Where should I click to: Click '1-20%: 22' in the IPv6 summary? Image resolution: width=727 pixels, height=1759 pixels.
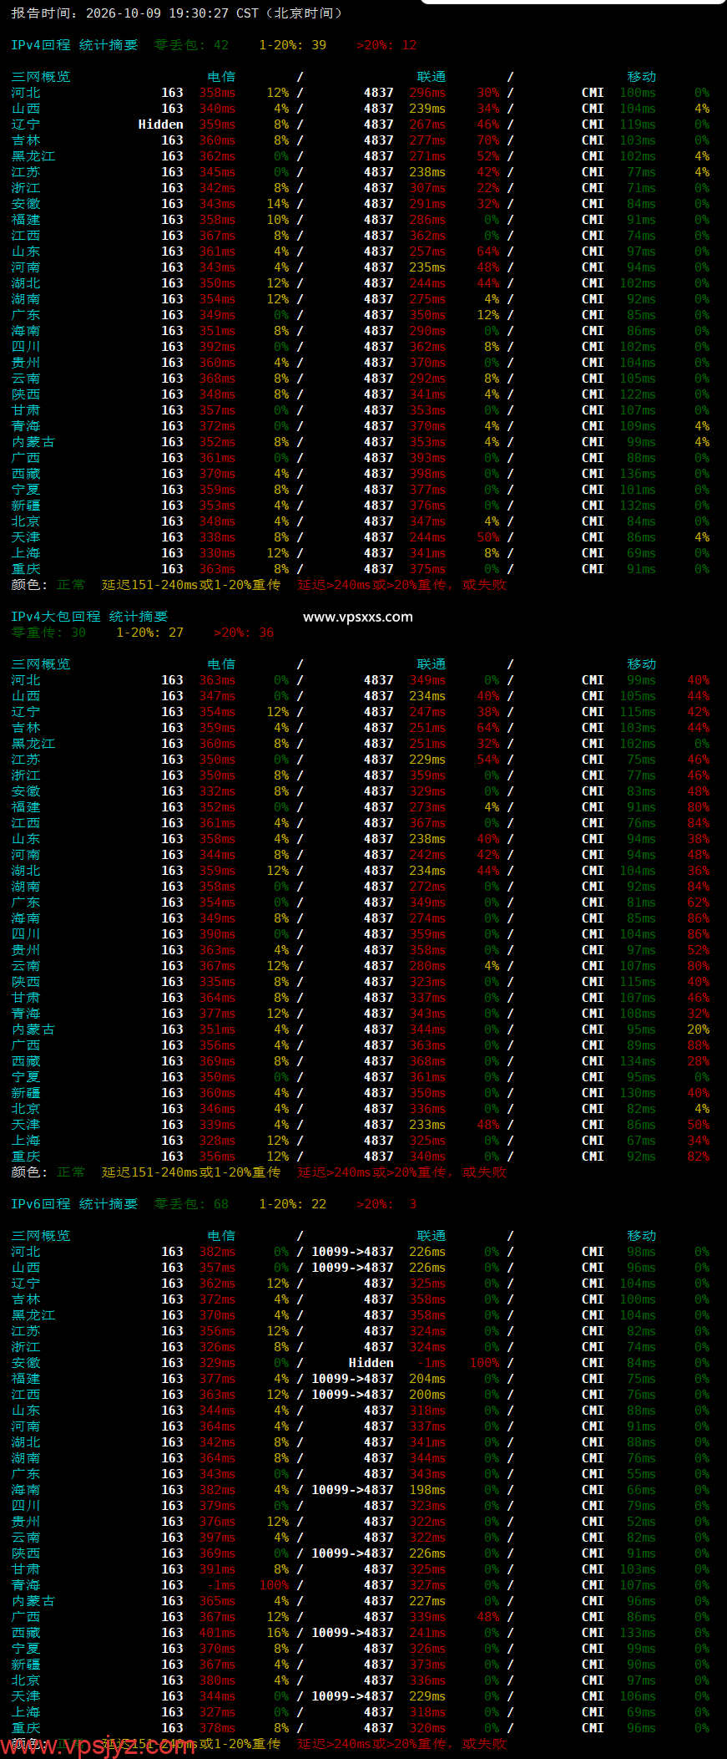coord(292,1204)
